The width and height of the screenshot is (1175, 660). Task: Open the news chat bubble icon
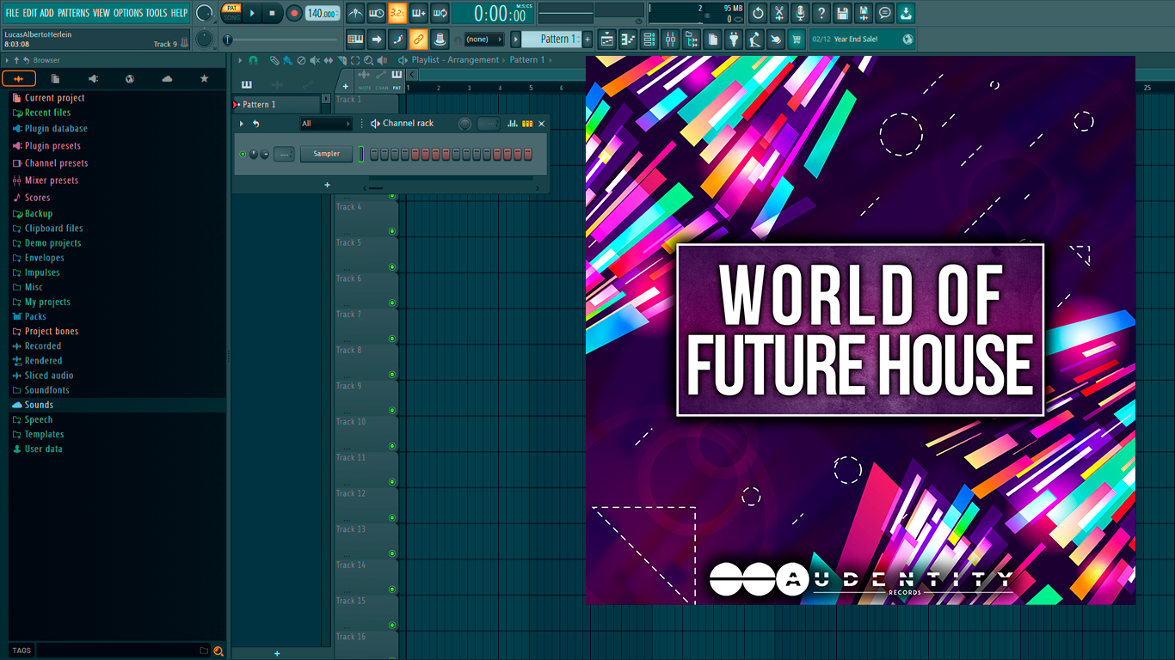coord(884,13)
